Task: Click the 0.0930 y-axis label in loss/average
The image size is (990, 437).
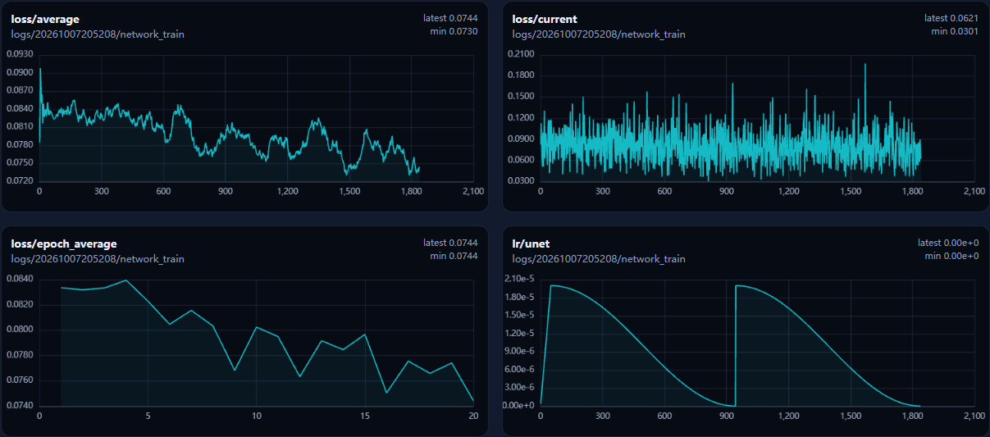Action: click(x=20, y=54)
